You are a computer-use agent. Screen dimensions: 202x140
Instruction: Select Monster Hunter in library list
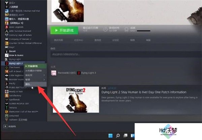(x=16, y=80)
